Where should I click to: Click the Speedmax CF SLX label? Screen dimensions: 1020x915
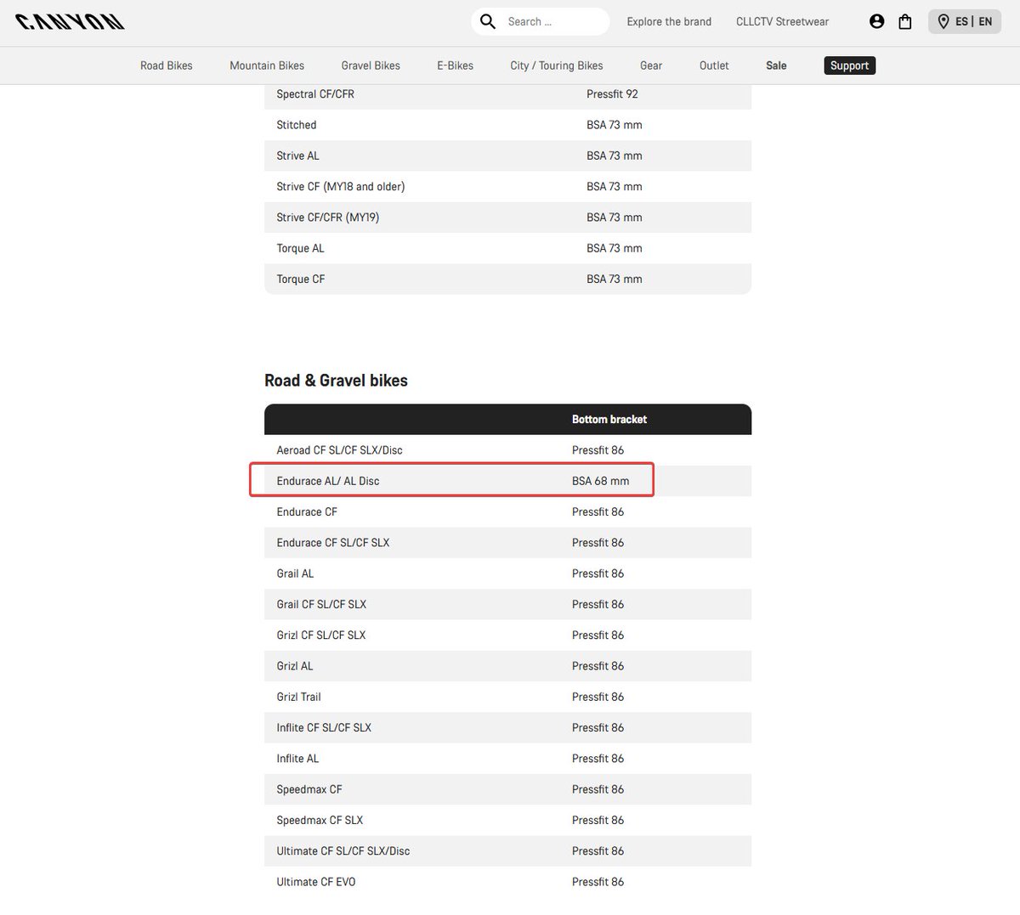click(x=320, y=821)
